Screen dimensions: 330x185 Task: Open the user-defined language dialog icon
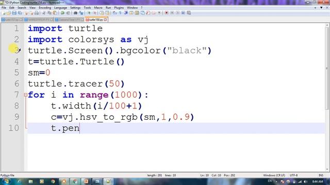131,13
